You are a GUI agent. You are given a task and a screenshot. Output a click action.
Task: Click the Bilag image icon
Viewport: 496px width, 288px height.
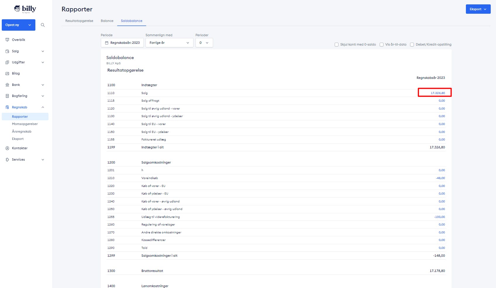click(x=7, y=74)
